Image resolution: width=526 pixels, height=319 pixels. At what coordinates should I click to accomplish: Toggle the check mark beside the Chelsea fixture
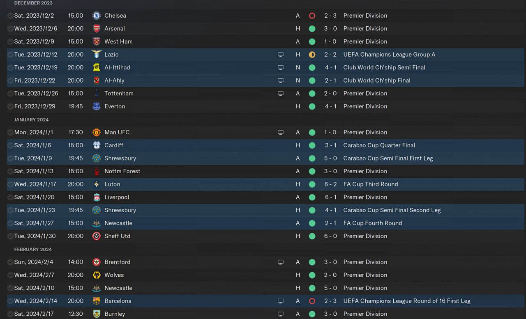[x=10, y=16]
